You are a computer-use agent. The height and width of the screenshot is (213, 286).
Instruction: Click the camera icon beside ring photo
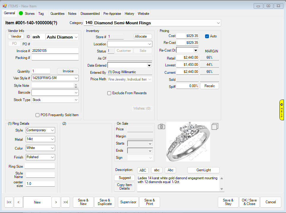click(161, 127)
